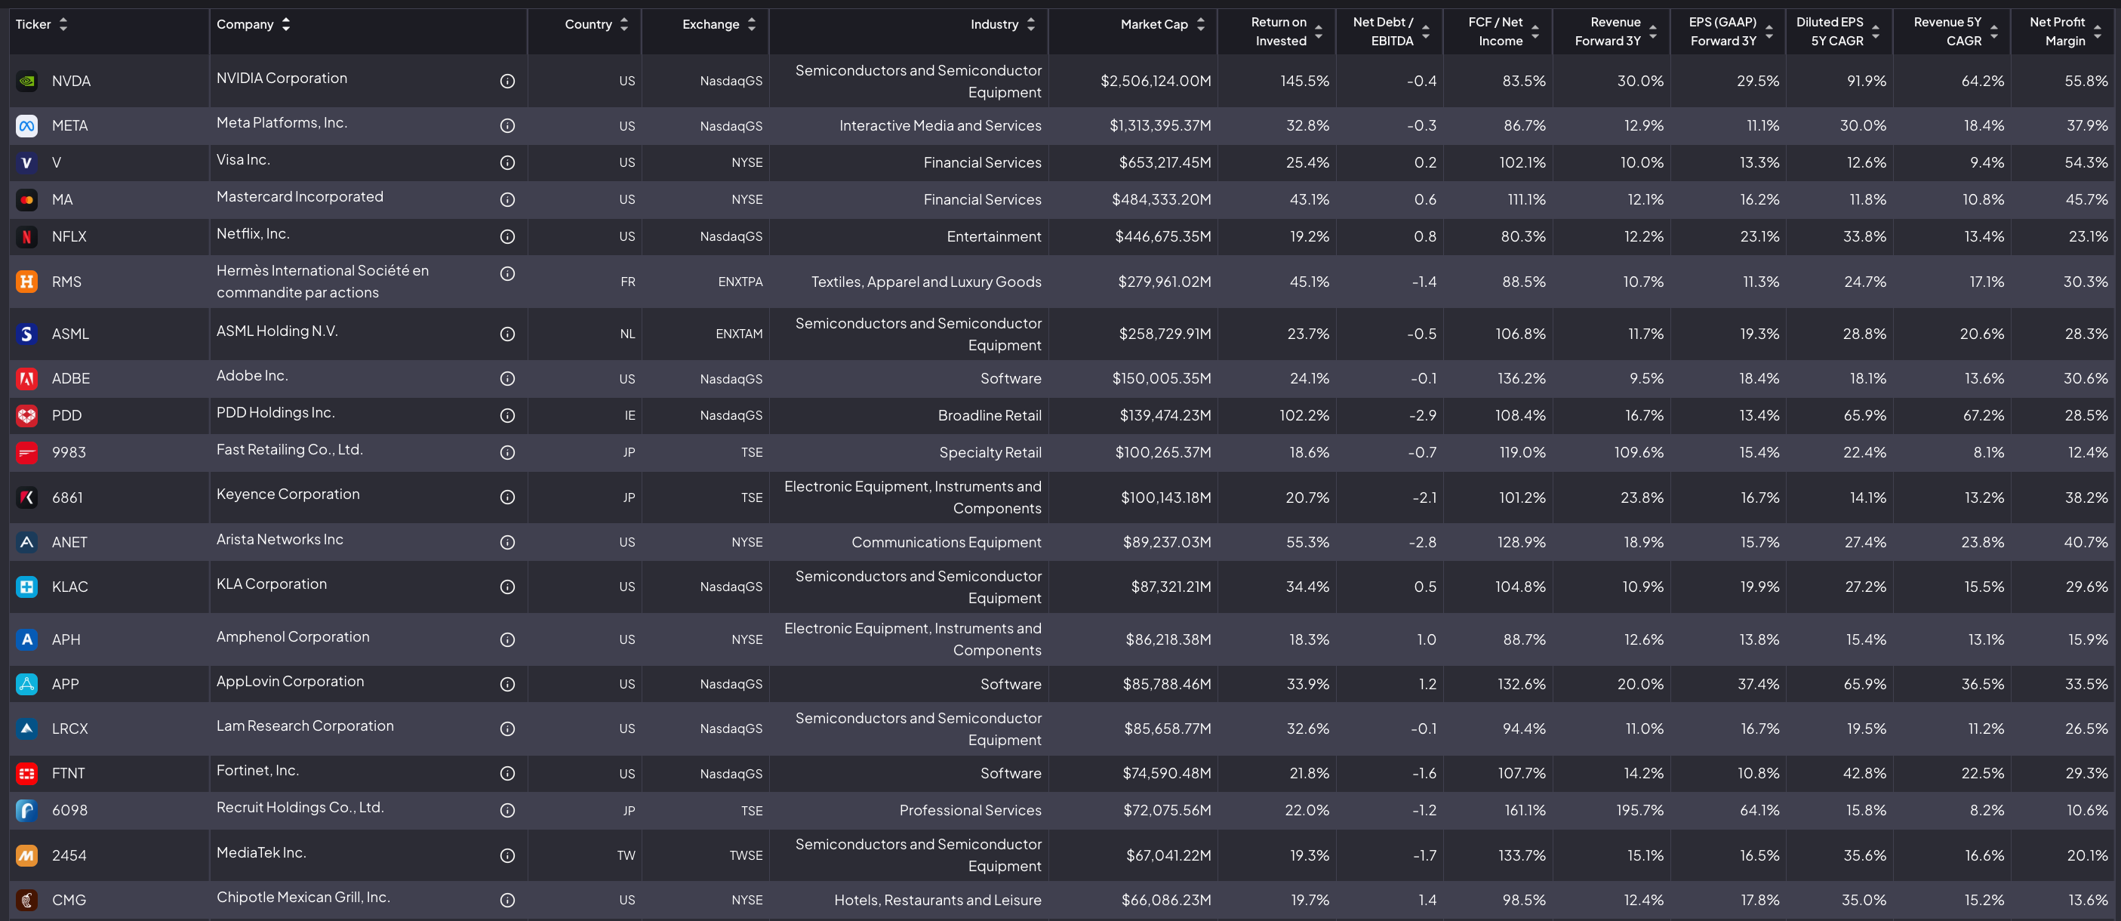This screenshot has width=2121, height=921.
Task: Click Recruit Holdings revenue forward 195.7%
Action: pyautogui.click(x=1639, y=810)
